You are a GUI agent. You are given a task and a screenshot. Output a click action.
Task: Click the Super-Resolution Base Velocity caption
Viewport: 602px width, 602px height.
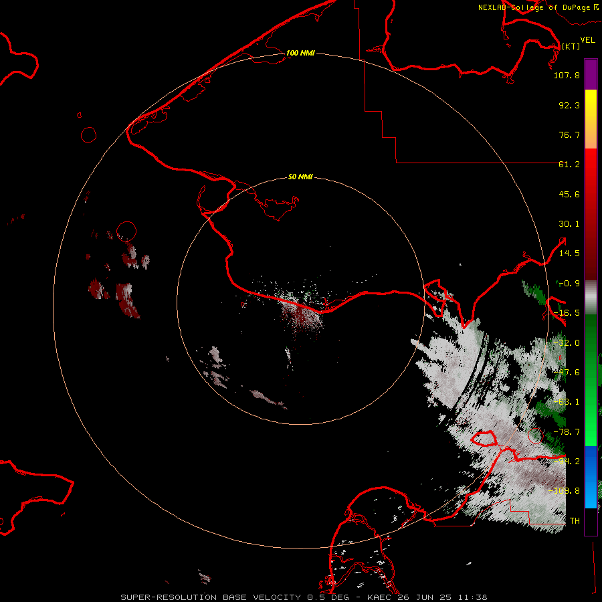click(304, 597)
